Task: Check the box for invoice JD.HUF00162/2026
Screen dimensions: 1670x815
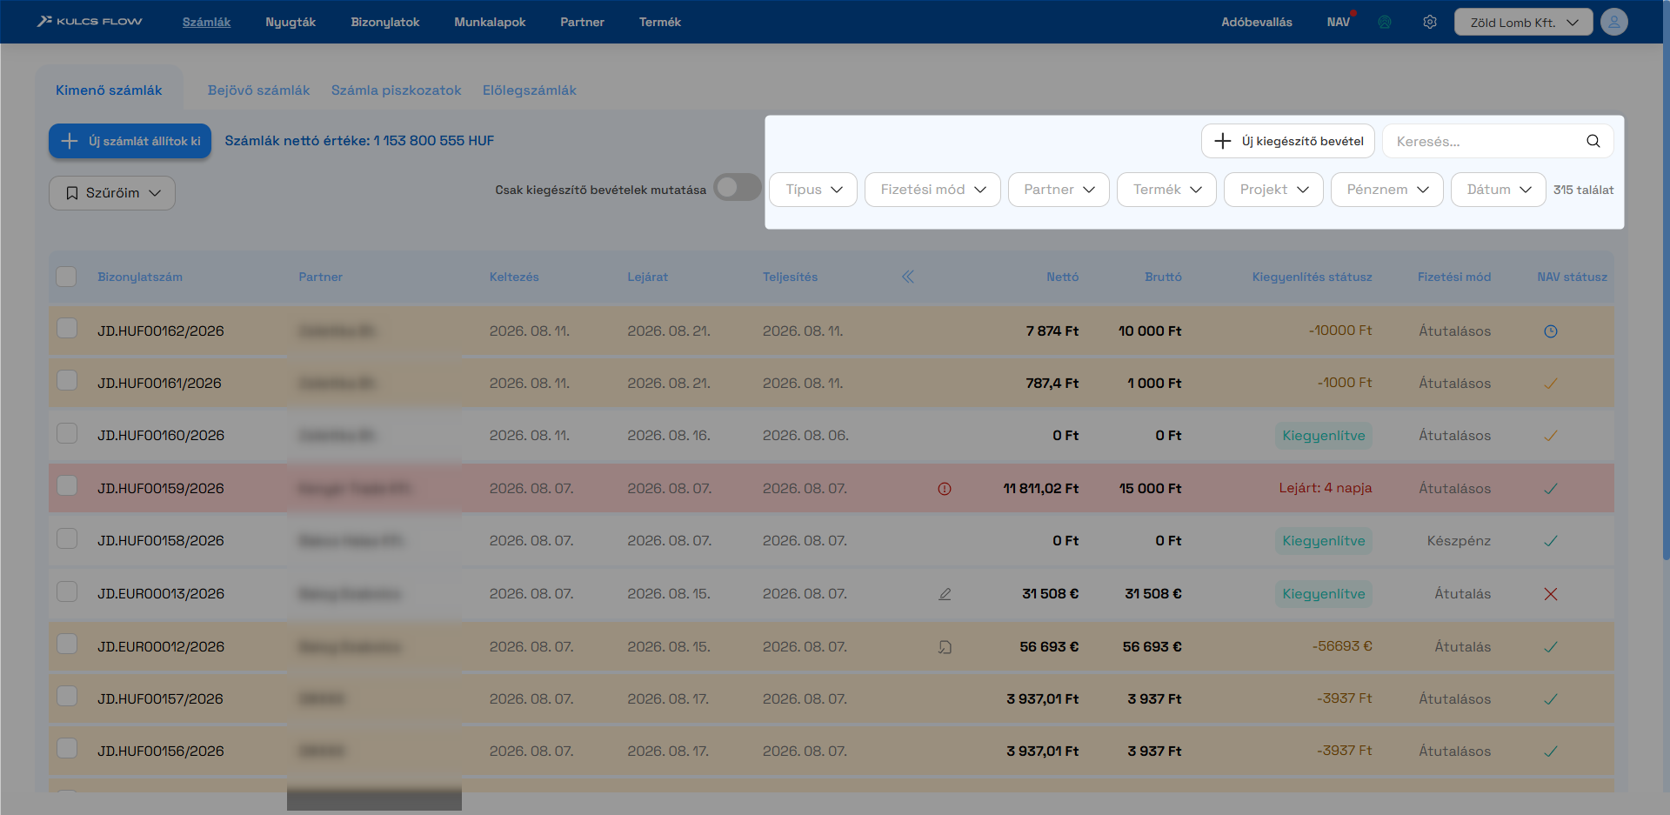Action: pos(67,328)
